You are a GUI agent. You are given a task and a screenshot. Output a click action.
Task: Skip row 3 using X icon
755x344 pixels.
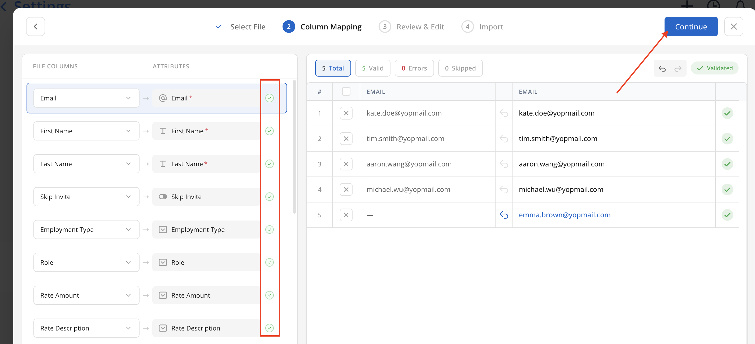coord(346,164)
